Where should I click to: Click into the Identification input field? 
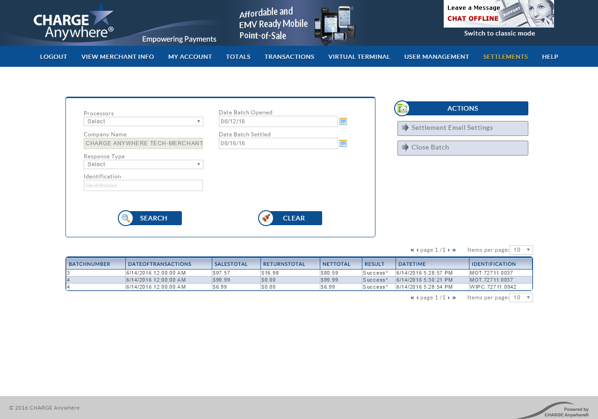[x=143, y=185]
